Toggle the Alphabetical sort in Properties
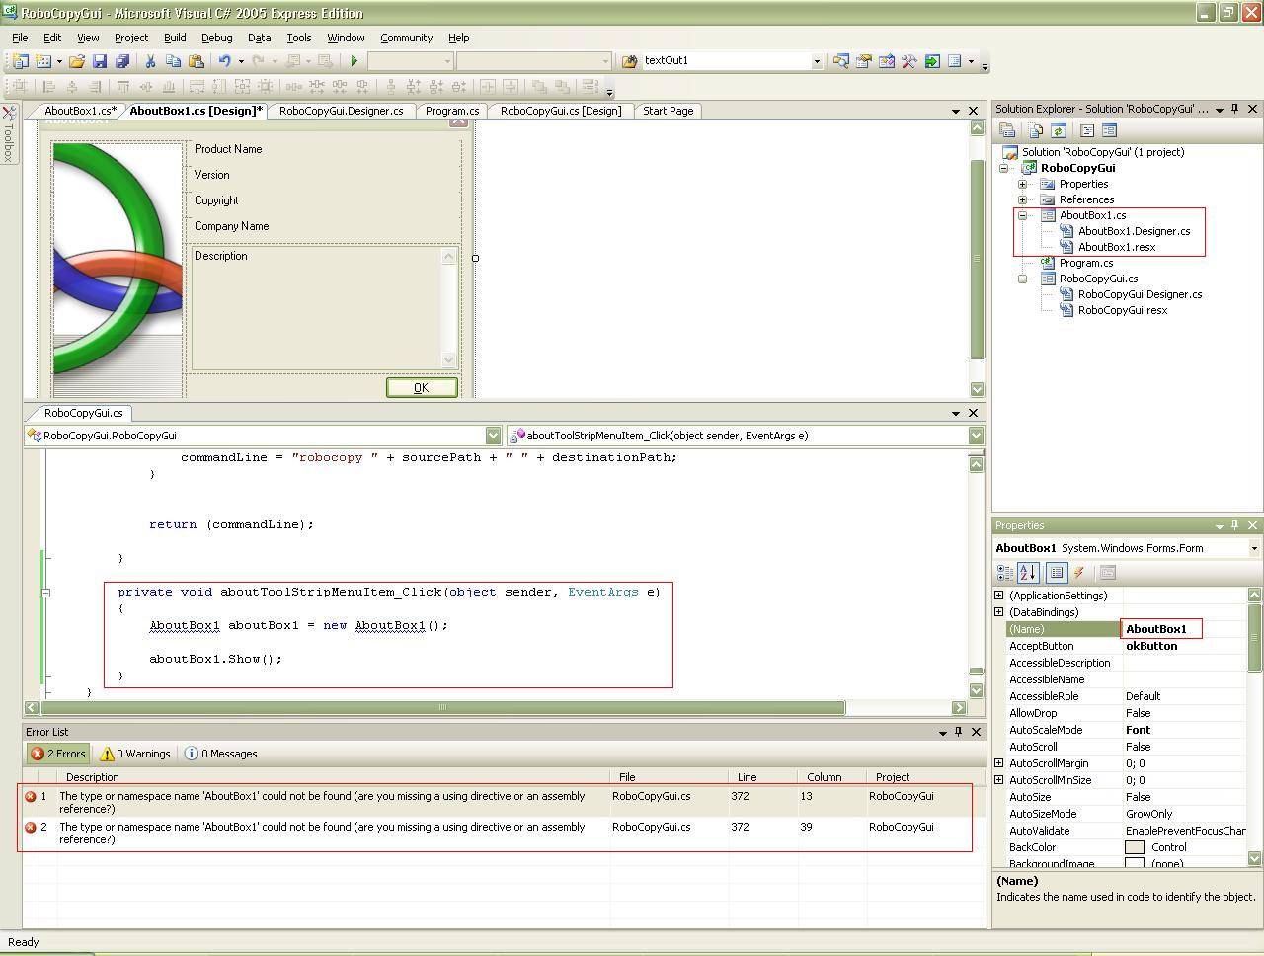This screenshot has height=956, width=1264. coord(1028,572)
